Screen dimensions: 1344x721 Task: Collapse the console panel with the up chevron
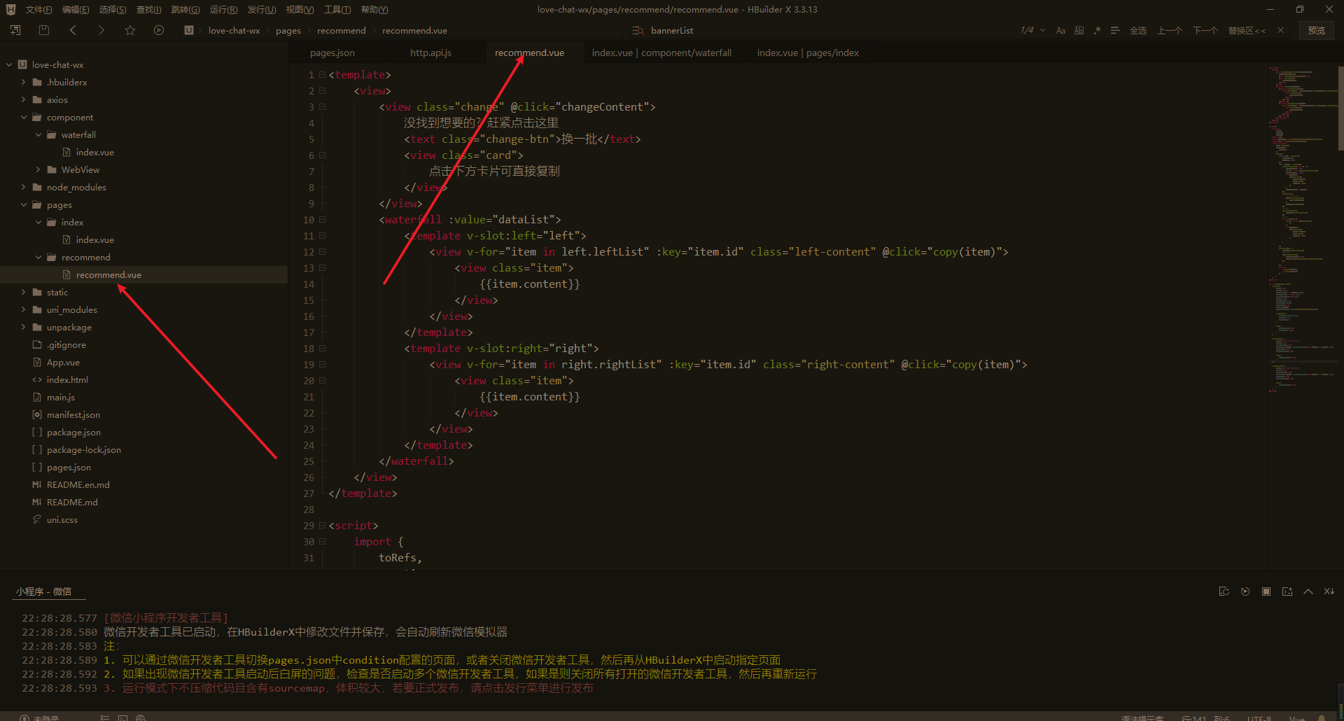[1308, 591]
